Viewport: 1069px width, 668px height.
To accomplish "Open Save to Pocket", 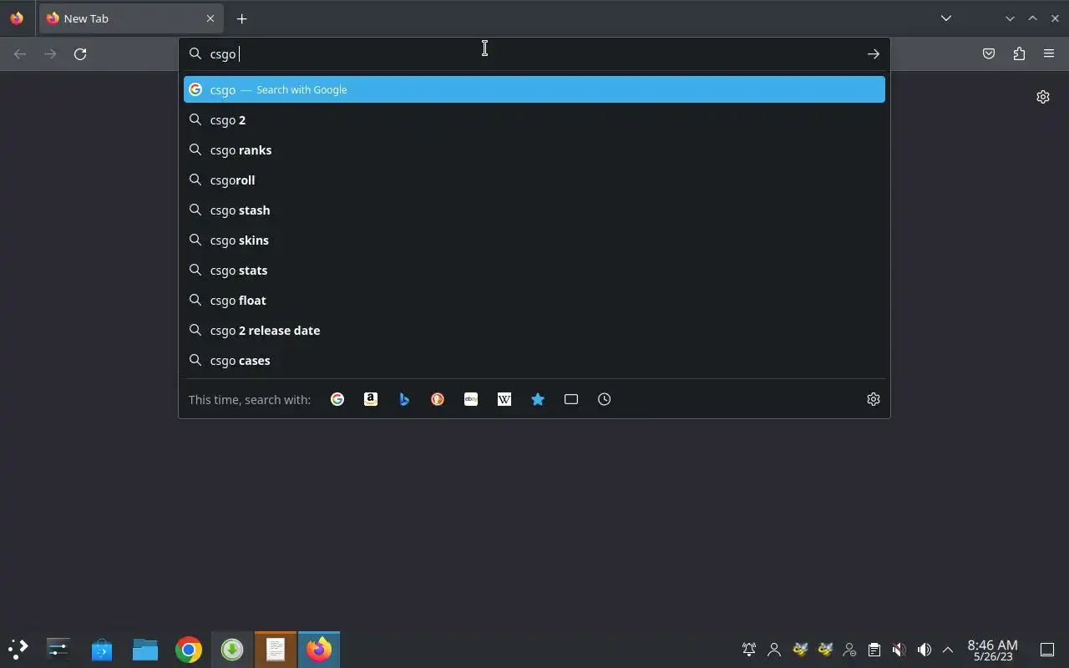I will (989, 53).
